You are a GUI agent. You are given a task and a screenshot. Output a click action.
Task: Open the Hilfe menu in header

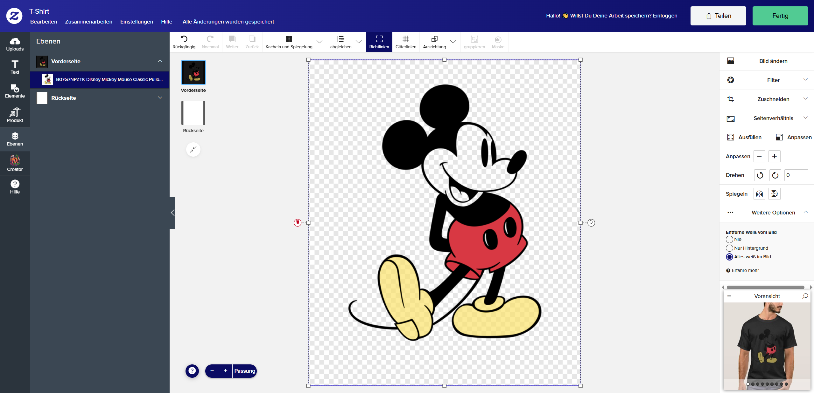[x=166, y=22]
